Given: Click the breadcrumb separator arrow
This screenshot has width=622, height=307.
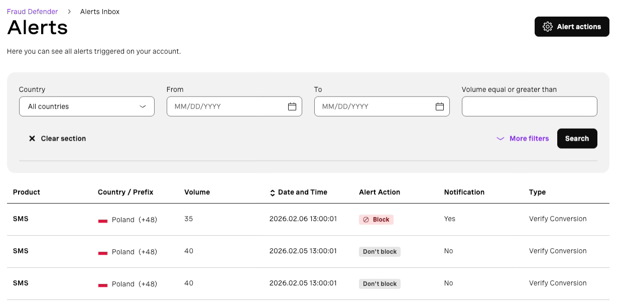Looking at the screenshot, I should tap(69, 12).
